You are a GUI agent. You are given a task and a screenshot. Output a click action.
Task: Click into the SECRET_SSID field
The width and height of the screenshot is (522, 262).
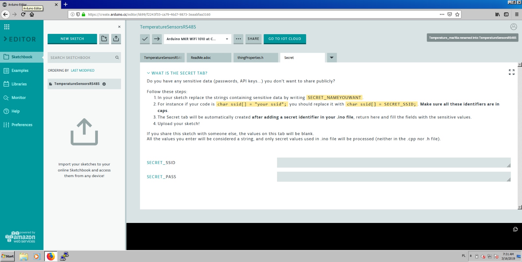click(394, 163)
